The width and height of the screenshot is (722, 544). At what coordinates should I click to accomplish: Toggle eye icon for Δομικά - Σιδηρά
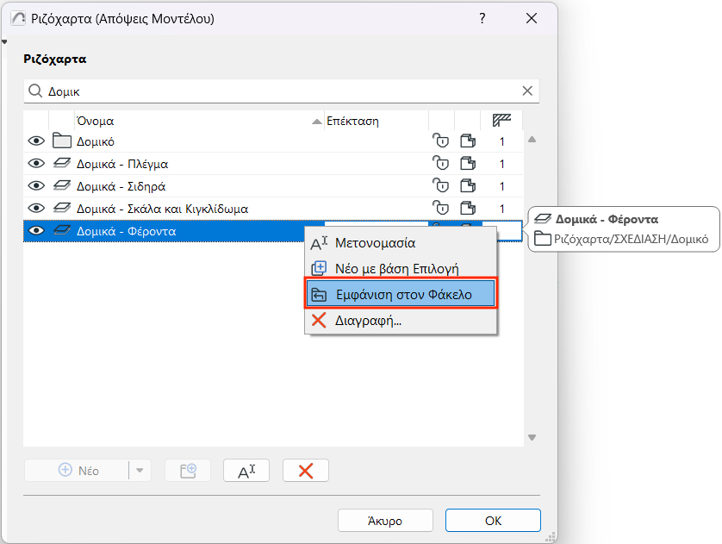pyautogui.click(x=36, y=185)
